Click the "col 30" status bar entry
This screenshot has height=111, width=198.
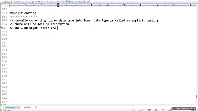pos(141,110)
